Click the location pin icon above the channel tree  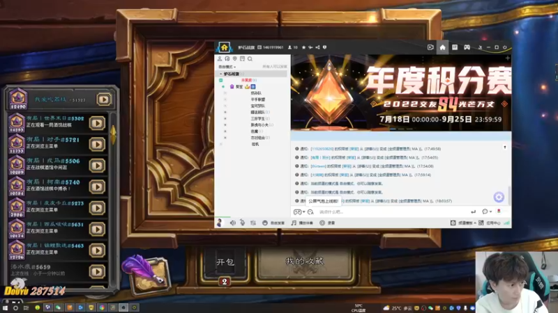tap(234, 58)
